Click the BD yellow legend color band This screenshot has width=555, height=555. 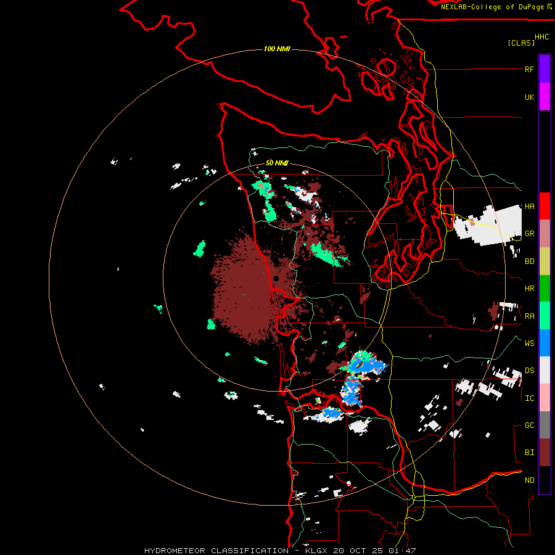point(545,261)
